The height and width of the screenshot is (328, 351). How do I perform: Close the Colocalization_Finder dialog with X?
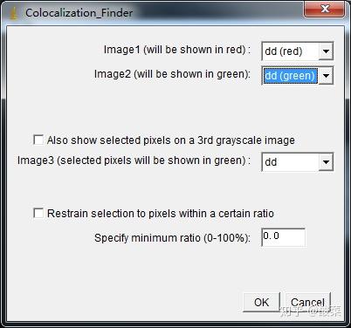pos(325,10)
